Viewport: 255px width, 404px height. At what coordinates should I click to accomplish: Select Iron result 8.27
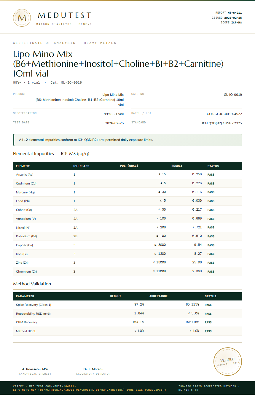(x=198, y=254)
